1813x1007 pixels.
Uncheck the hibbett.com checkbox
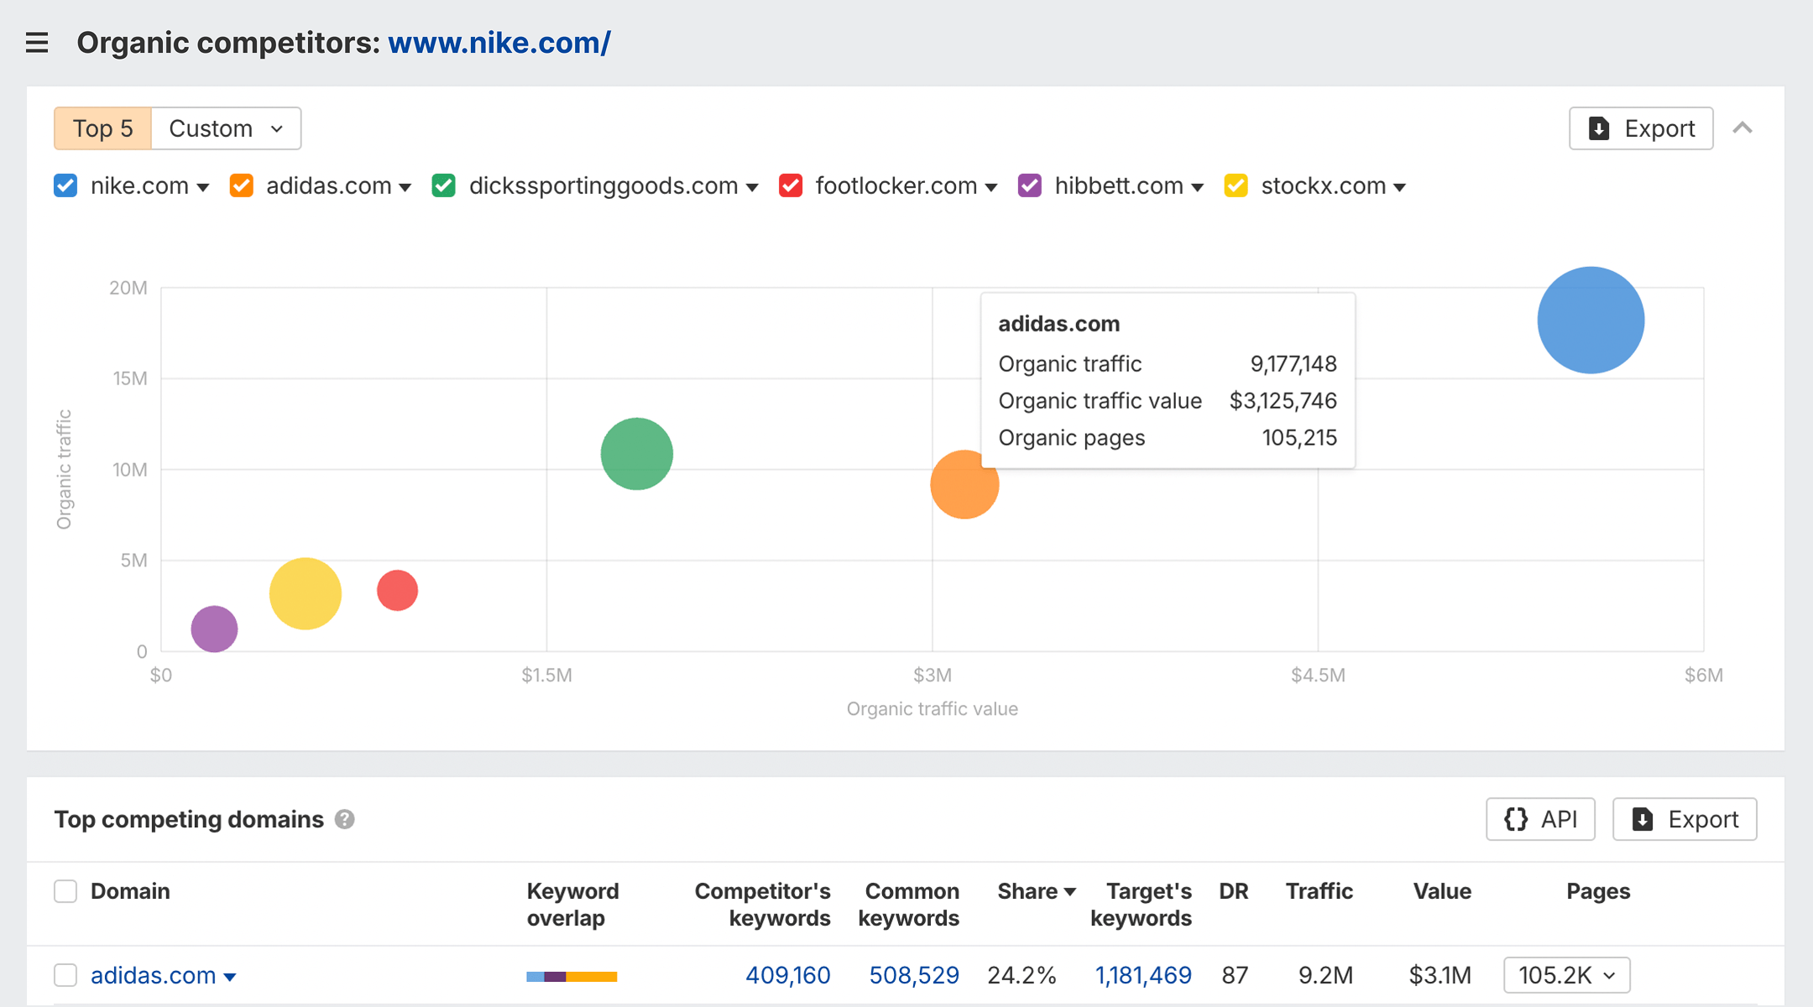[x=1030, y=185]
